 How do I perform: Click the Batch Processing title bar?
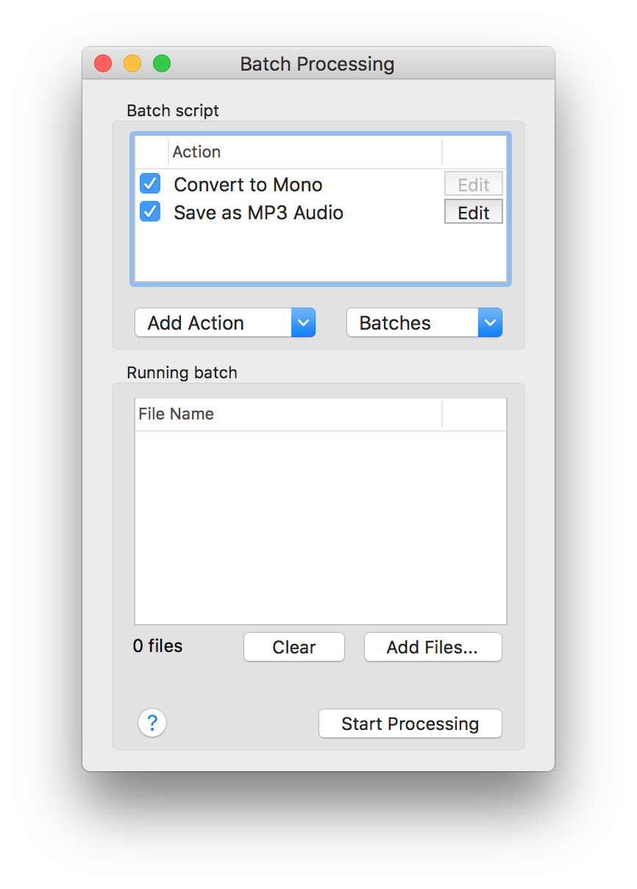[x=317, y=64]
